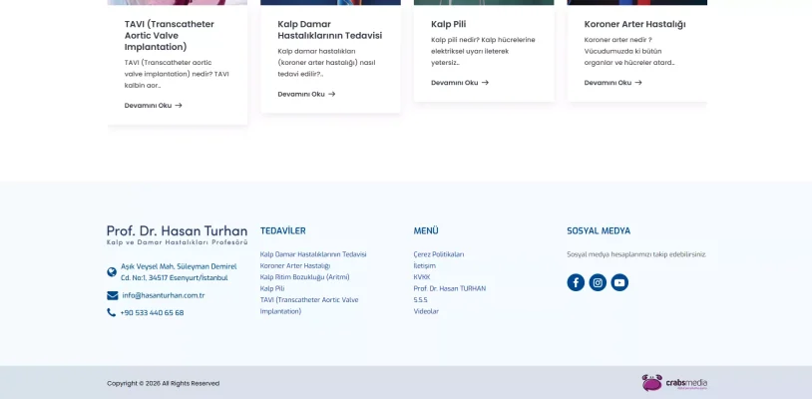Screen dimensions: 812x399
Task: Open the Instagram social media icon
Action: pos(598,282)
